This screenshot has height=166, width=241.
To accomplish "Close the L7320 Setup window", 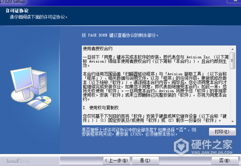I will [235, 1].
